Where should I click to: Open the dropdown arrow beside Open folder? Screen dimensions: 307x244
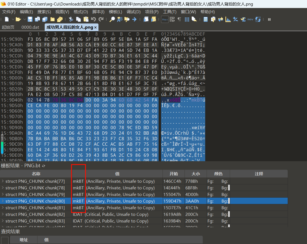pos(24,19)
